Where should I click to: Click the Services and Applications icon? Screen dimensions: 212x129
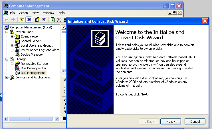click(x=12, y=77)
